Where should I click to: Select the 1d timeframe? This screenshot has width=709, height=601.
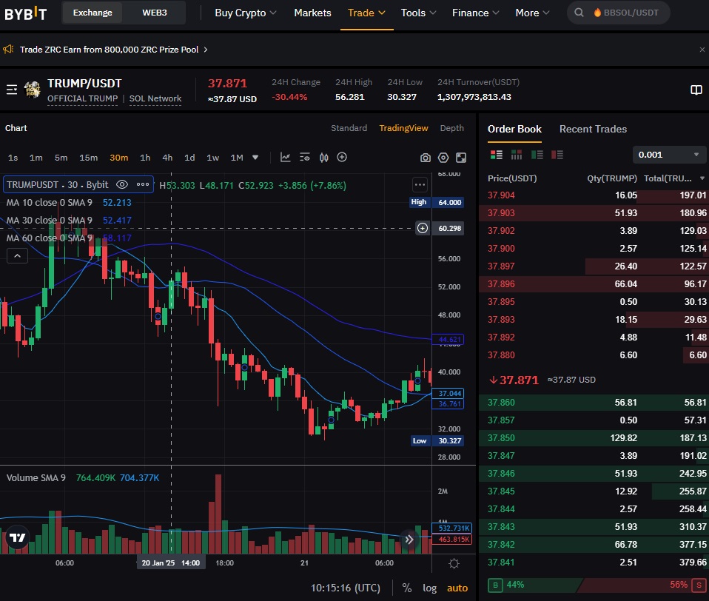(189, 158)
